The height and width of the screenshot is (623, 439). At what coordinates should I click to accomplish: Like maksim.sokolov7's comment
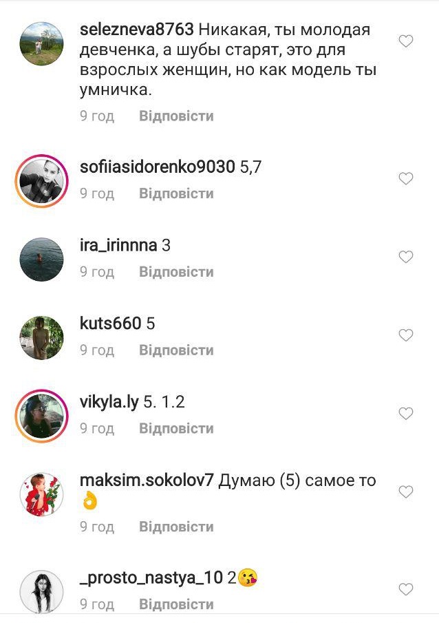tap(406, 492)
